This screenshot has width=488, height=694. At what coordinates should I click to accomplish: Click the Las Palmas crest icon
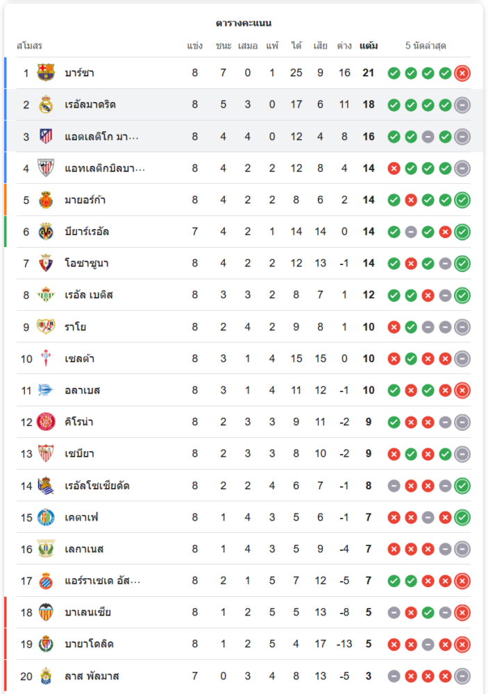click(46, 676)
